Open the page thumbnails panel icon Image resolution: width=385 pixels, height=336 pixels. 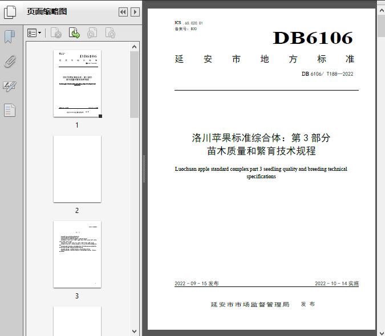pyautogui.click(x=10, y=13)
